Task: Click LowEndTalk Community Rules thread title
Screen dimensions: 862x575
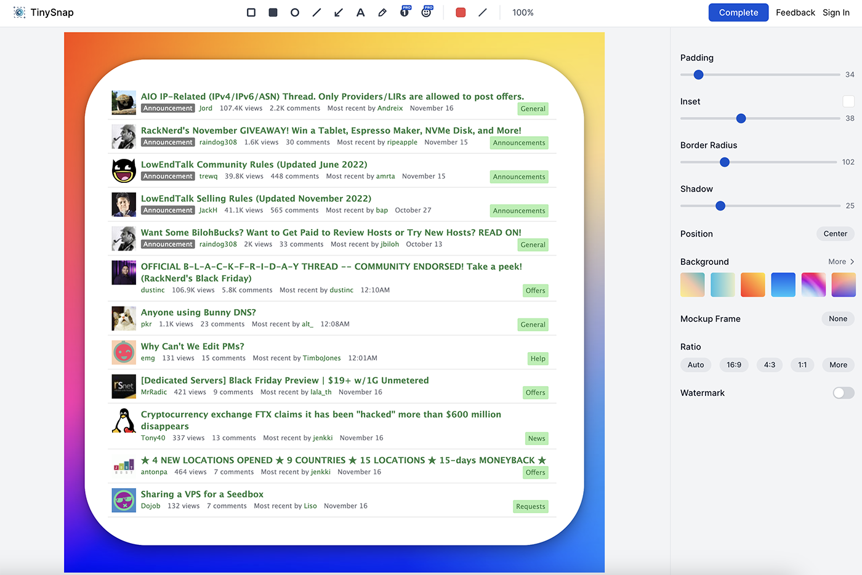Action: (254, 164)
